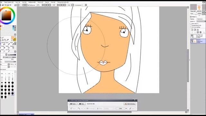Image resolution: width=206 pixels, height=116 pixels.
Task: Click the clear layer icon beside trash
Action: pos(198,32)
